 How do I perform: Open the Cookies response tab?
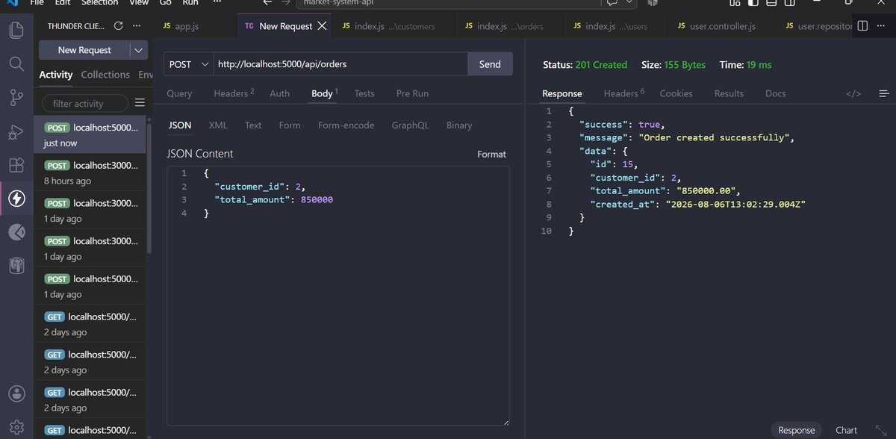(x=676, y=93)
